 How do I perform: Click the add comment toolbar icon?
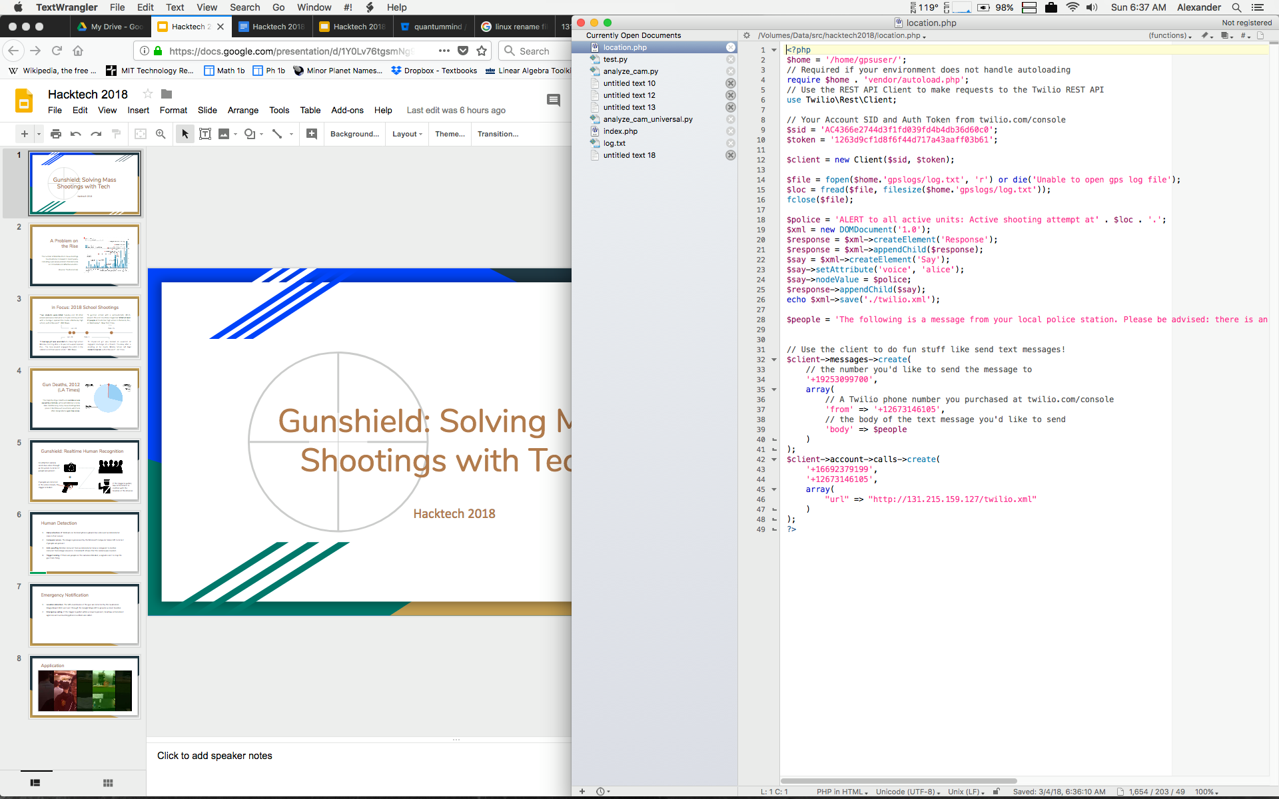point(312,134)
